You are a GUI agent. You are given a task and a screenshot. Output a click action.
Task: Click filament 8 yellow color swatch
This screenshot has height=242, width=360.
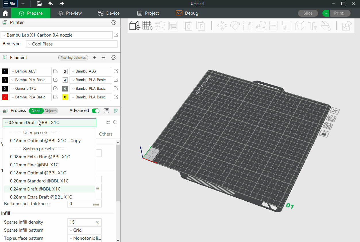(65, 97)
